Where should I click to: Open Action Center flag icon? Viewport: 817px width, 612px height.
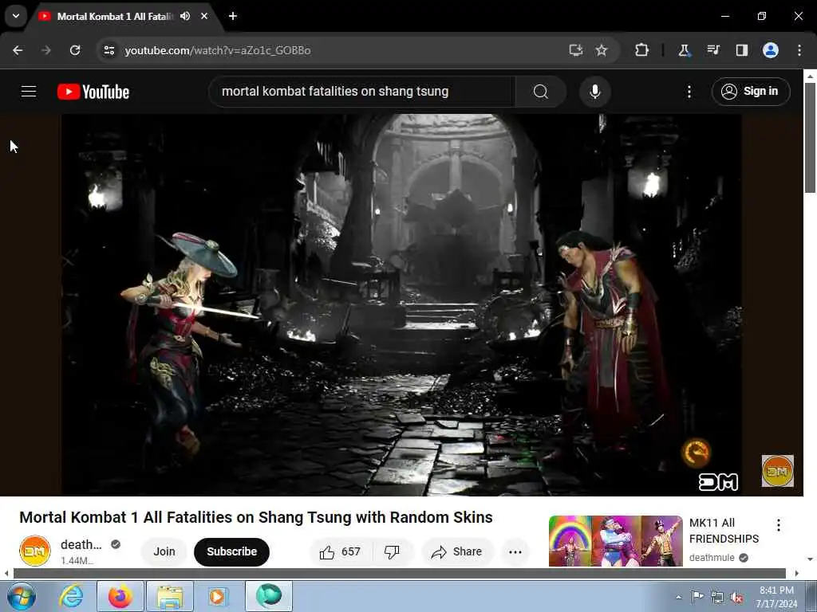697,597
